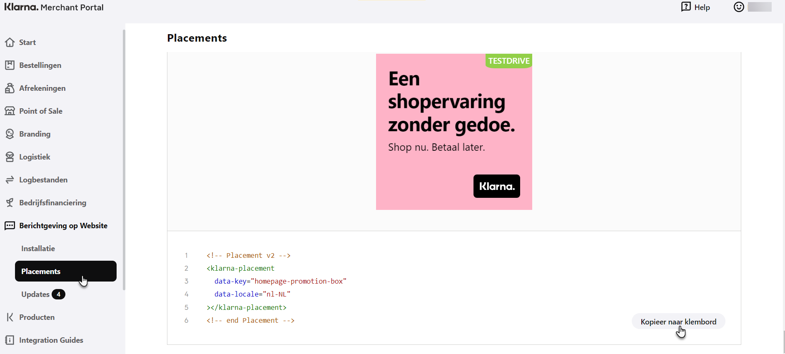Click the Klarna Merchant Portal logo
Viewport: 785px width, 354px height.
point(54,7)
